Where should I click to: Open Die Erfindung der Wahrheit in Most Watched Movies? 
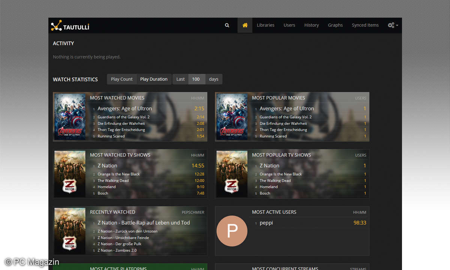pos(121,123)
